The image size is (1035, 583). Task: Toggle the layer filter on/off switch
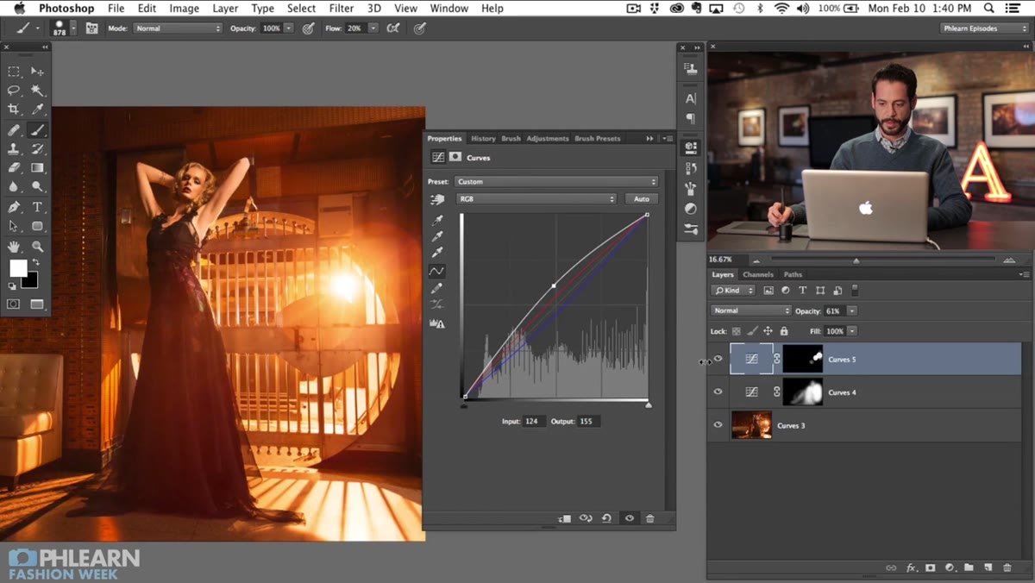pos(855,291)
